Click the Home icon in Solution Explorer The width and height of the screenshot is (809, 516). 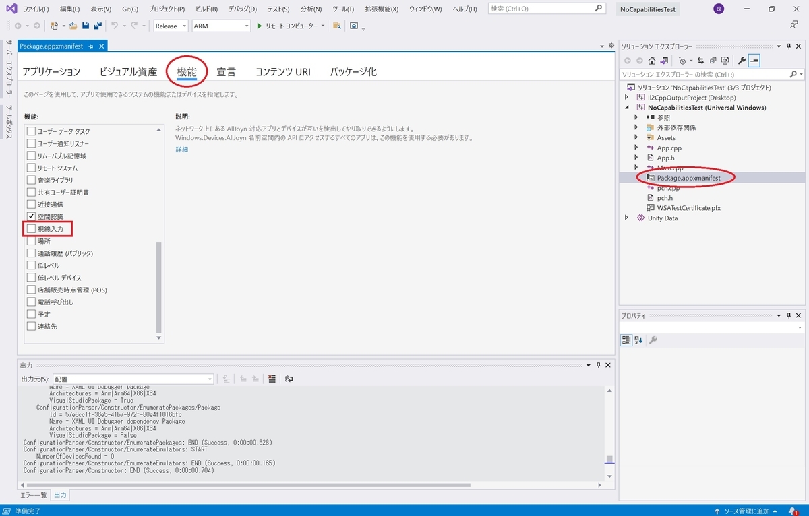point(652,61)
